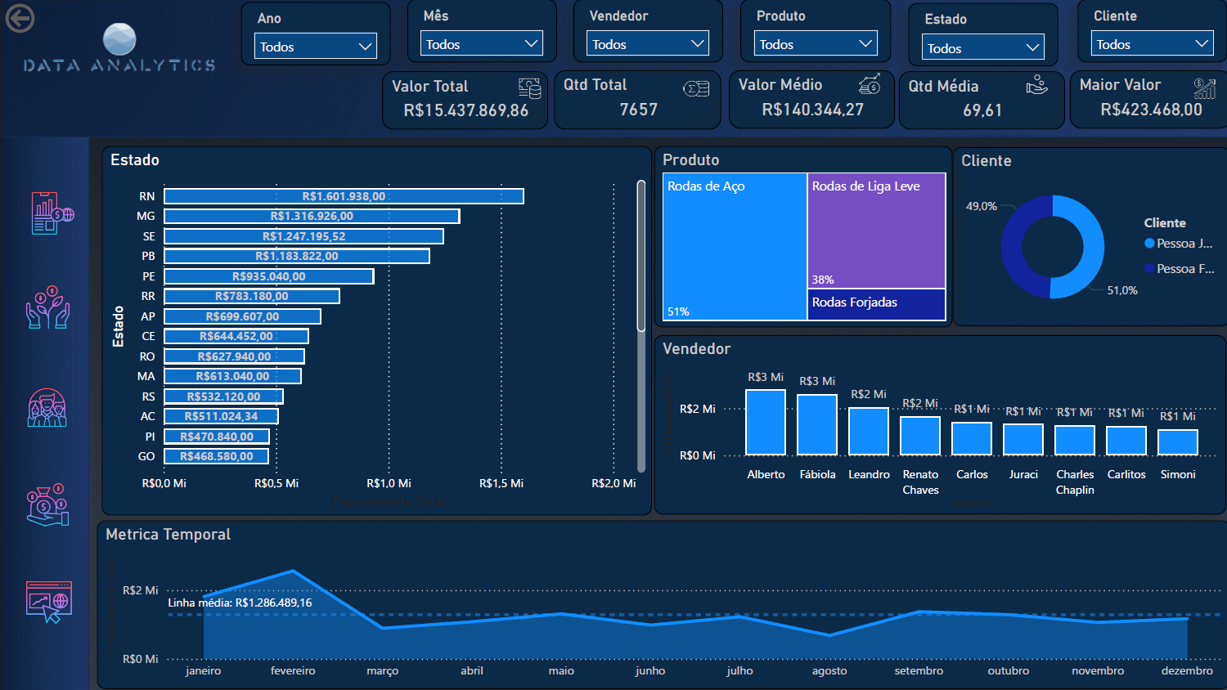The image size is (1227, 690).
Task: Open the web analytics cursor icon
Action: 49,602
